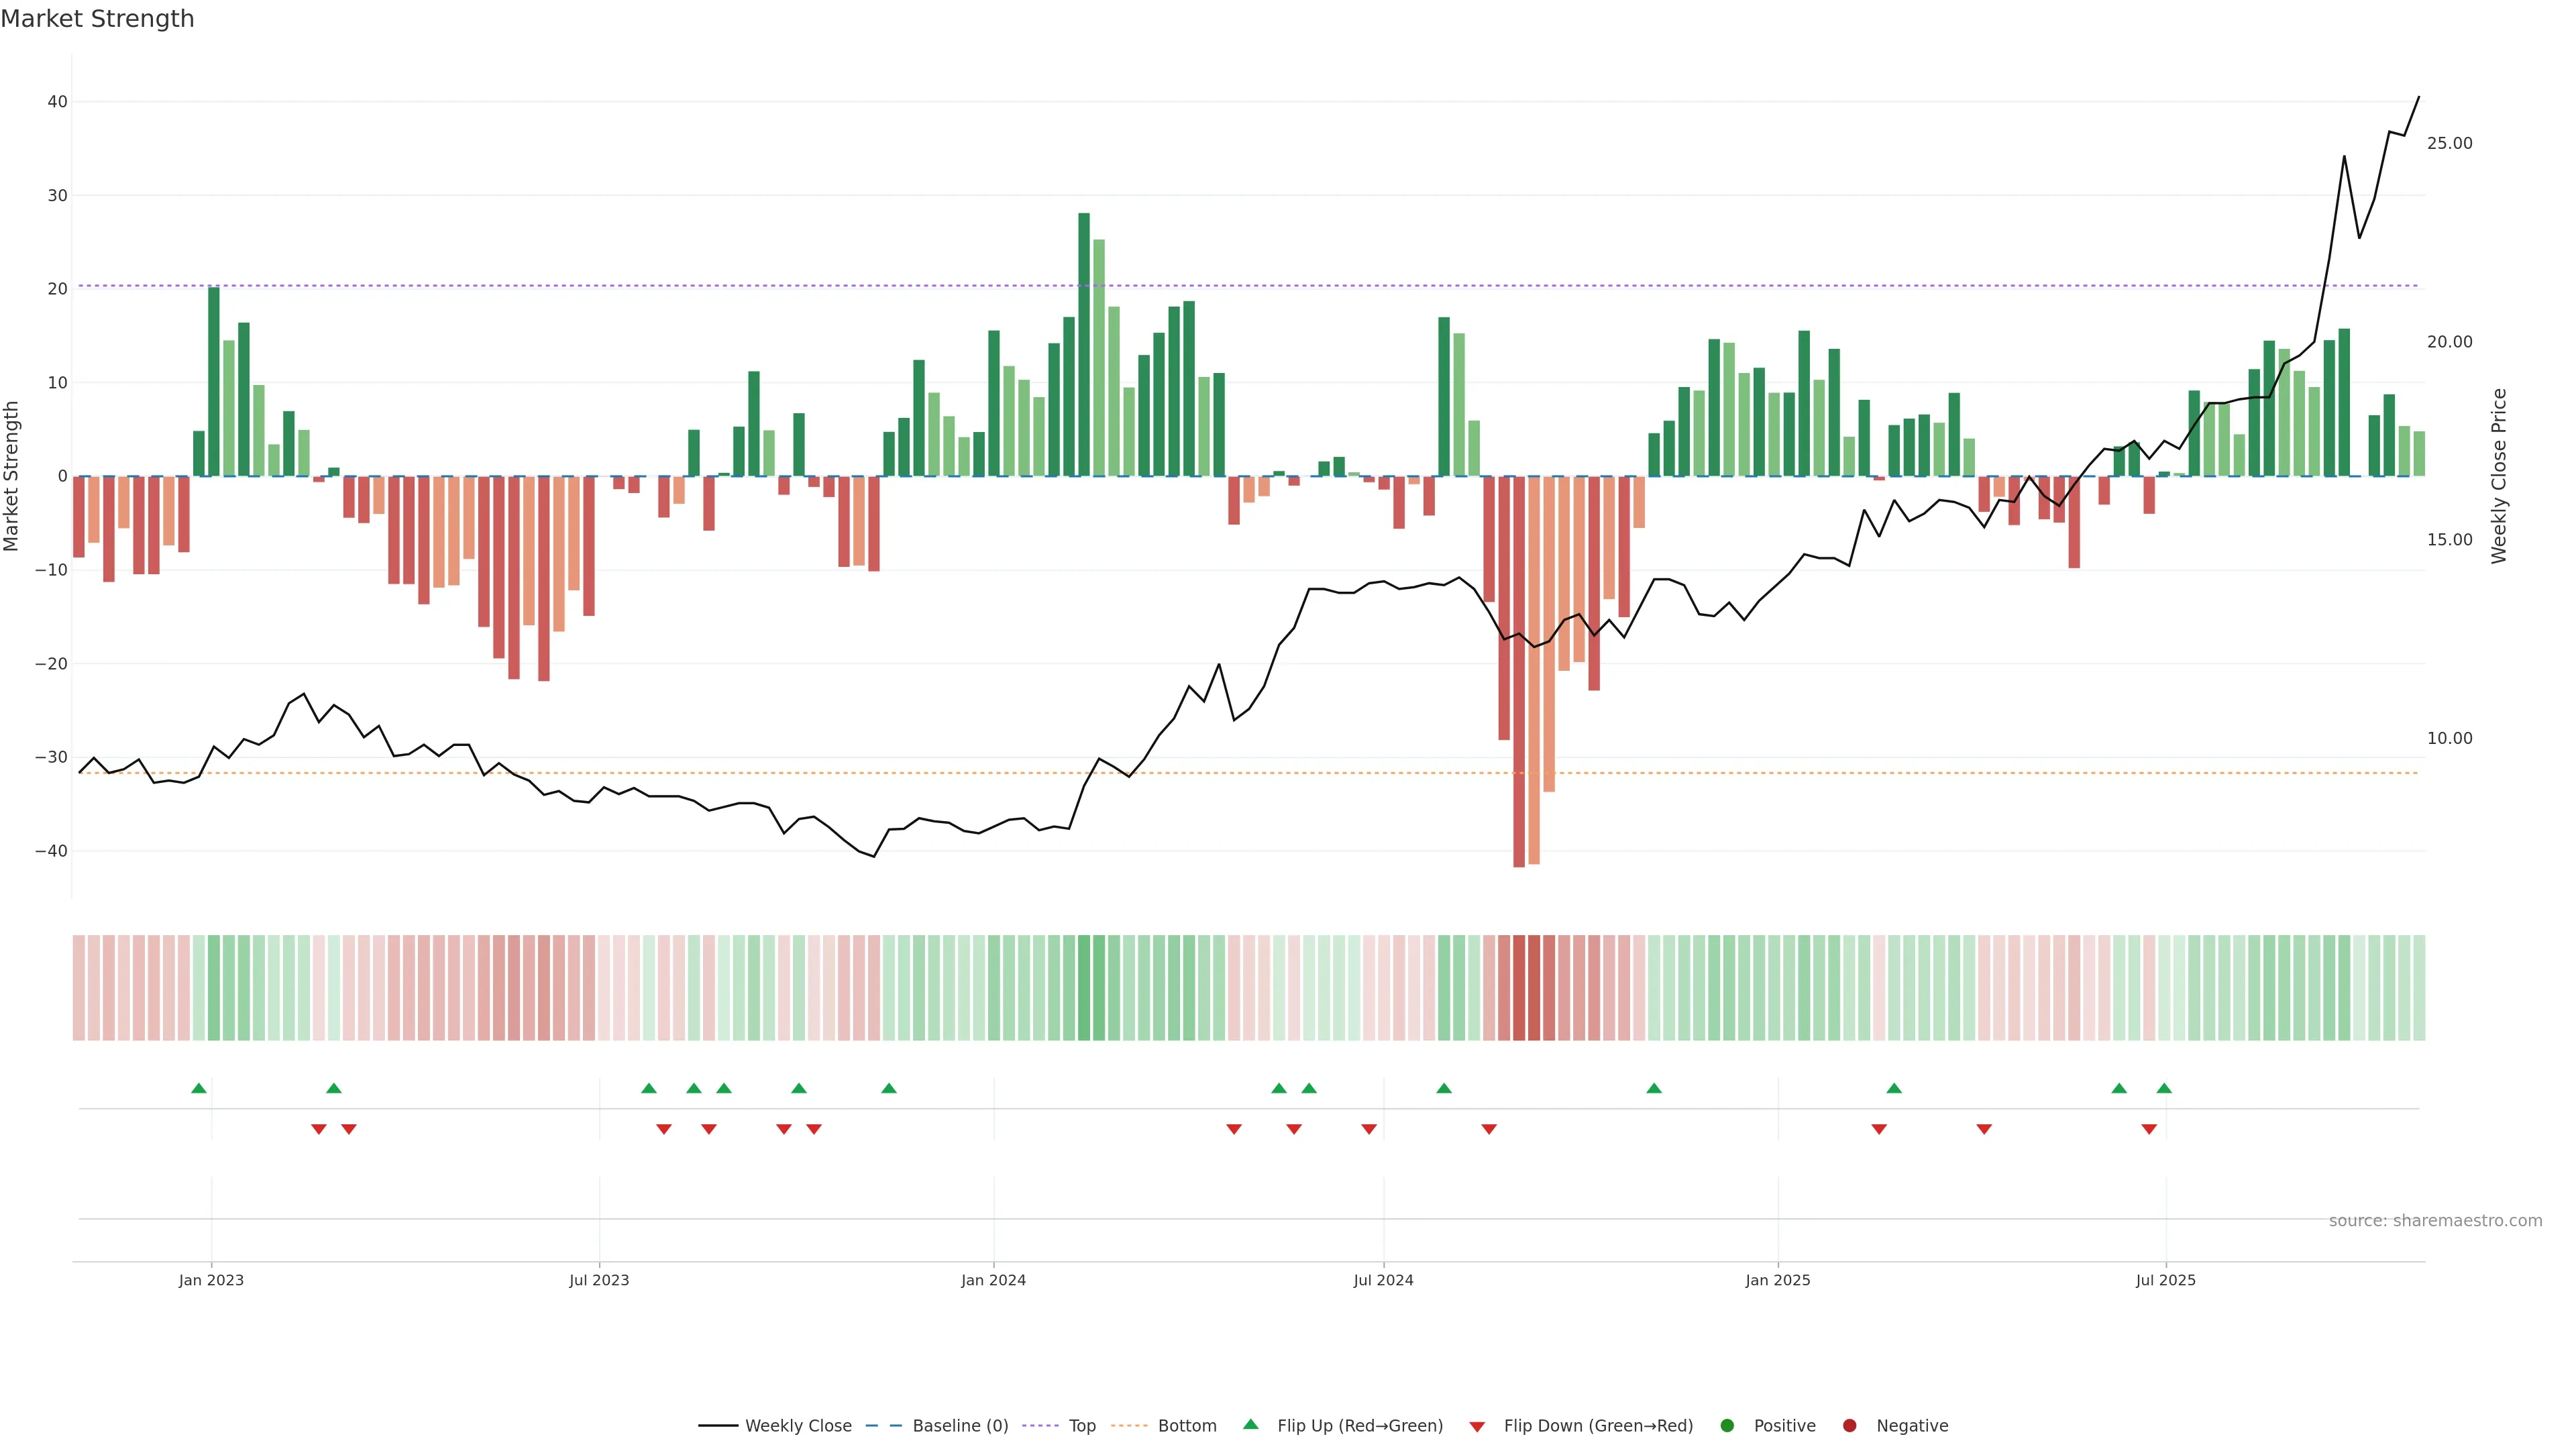Click the leftmost red flip-down triangle marker
The image size is (2576, 1449).
pos(319,1129)
